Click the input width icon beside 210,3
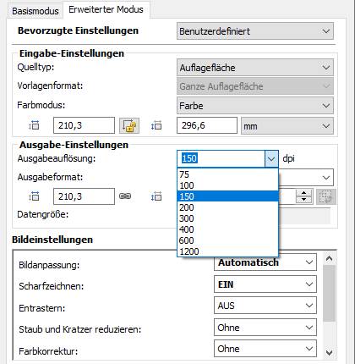The image size is (355, 364). coord(34,125)
